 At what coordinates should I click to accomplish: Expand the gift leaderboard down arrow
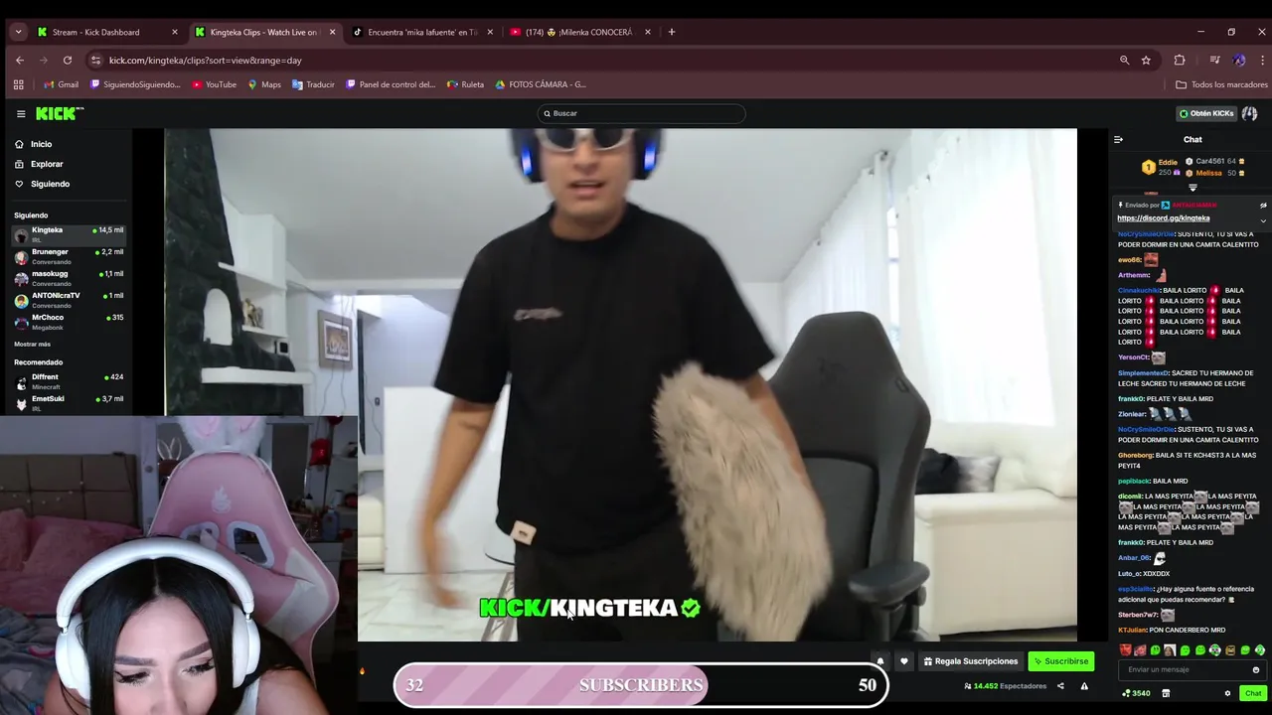pyautogui.click(x=1192, y=188)
